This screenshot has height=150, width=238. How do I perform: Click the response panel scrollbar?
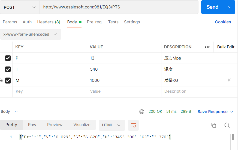233,137
